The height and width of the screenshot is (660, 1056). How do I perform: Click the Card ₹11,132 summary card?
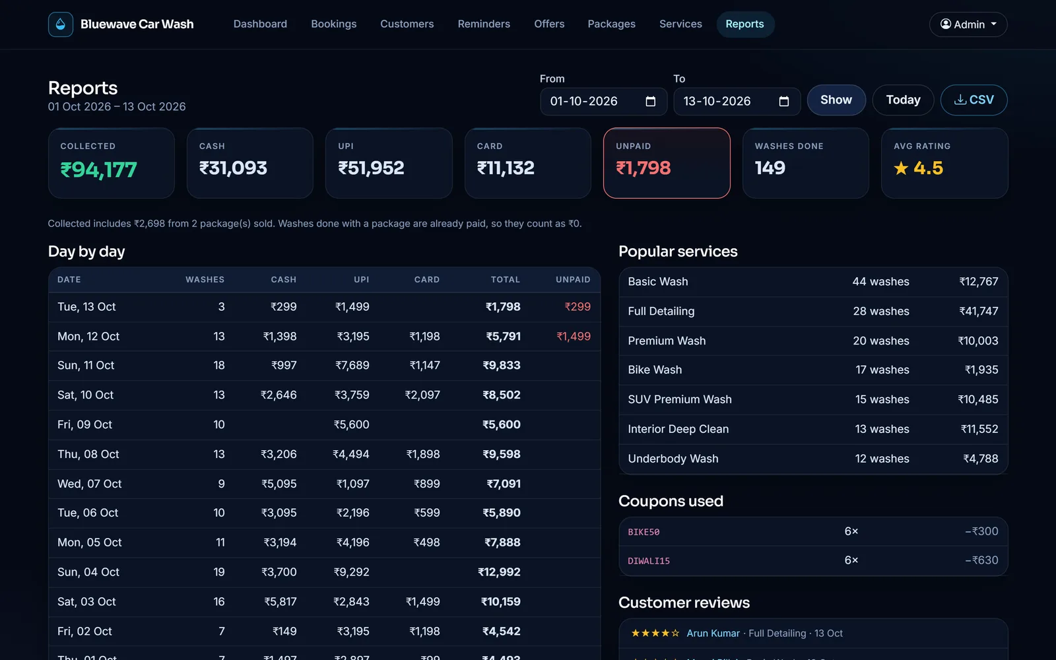pos(528,163)
